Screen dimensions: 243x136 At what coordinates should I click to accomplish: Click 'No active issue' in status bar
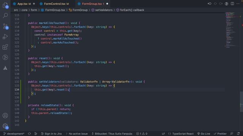[x=77, y=134]
